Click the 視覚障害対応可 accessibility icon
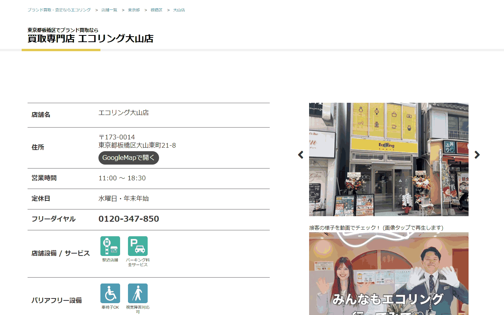This screenshot has height=315, width=504. click(x=138, y=293)
